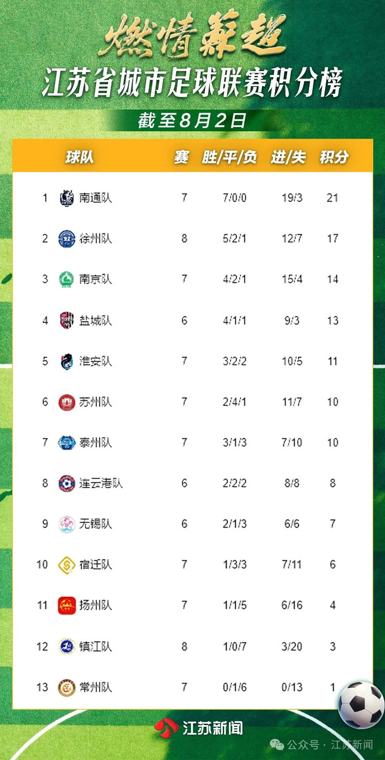The image size is (385, 760).
Task: Click the 泰州队 team name text
Action: (x=96, y=443)
